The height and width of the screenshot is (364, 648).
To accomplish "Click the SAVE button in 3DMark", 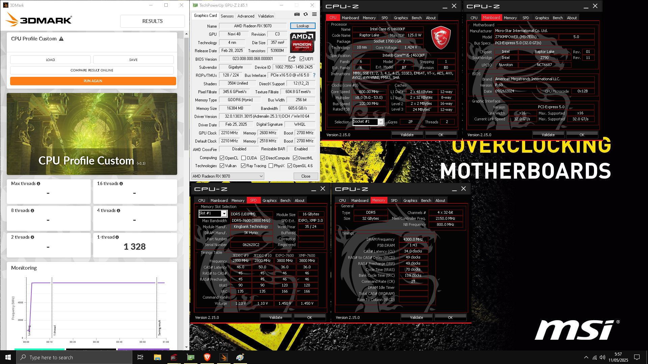I will [x=133, y=60].
